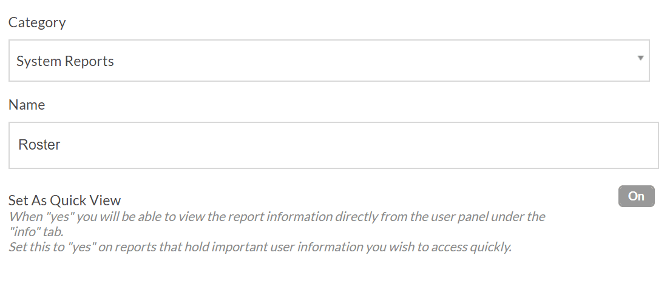Viewport: 670px width, 281px height.
Task: Click the Roster text in Name field
Action: click(x=39, y=145)
